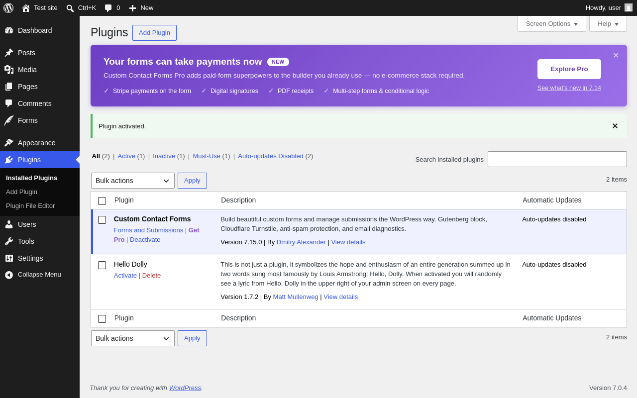Expand the Screen Options panel

pyautogui.click(x=552, y=23)
